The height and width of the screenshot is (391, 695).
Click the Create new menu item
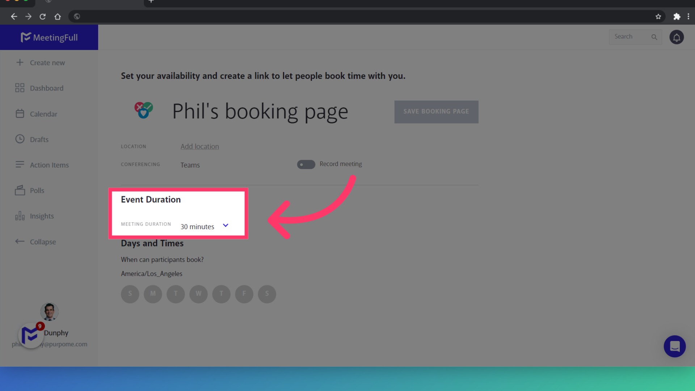click(47, 63)
